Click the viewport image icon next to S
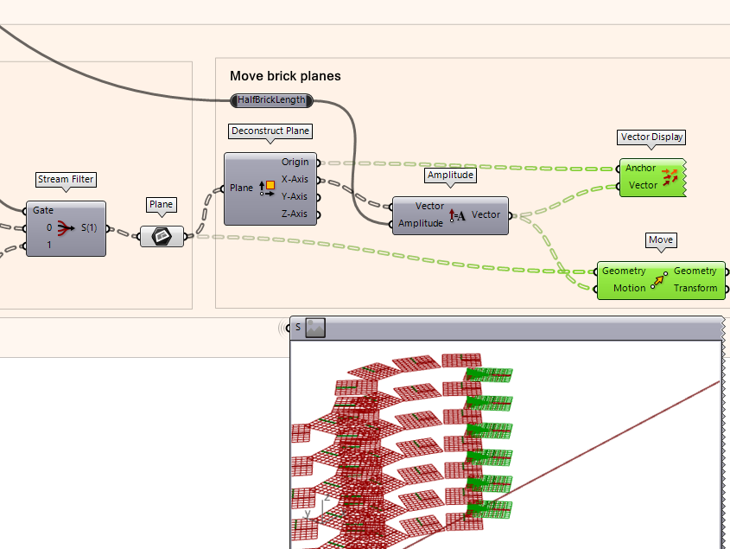 (x=315, y=328)
